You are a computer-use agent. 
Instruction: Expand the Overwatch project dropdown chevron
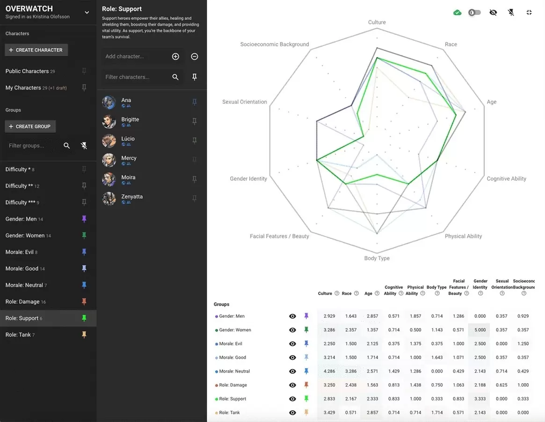[x=87, y=13]
